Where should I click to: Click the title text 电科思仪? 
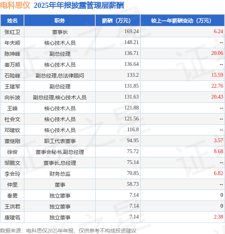point(15,5)
